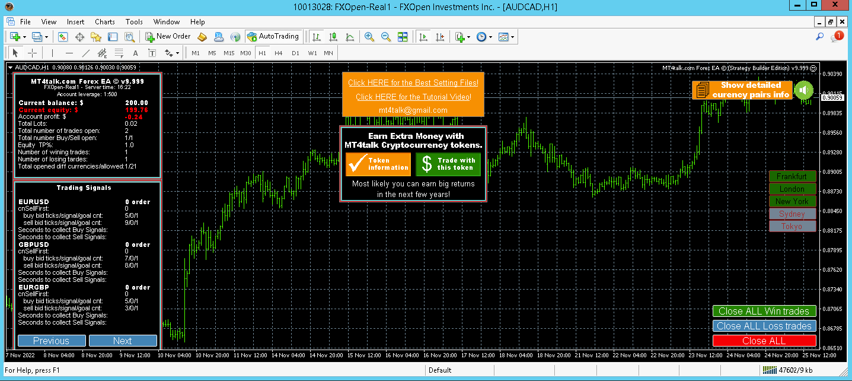Viewport: 852px width, 381px height.
Task: Select the arrow Cursor tool
Action: click(x=16, y=53)
